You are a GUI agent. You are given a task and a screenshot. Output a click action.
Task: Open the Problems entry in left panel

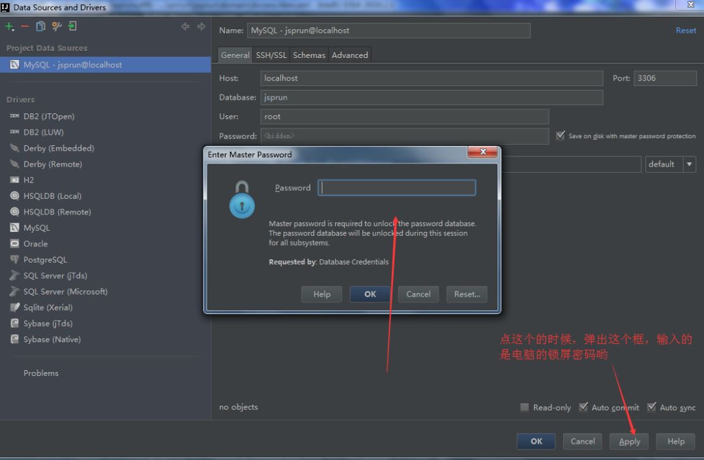pos(41,373)
